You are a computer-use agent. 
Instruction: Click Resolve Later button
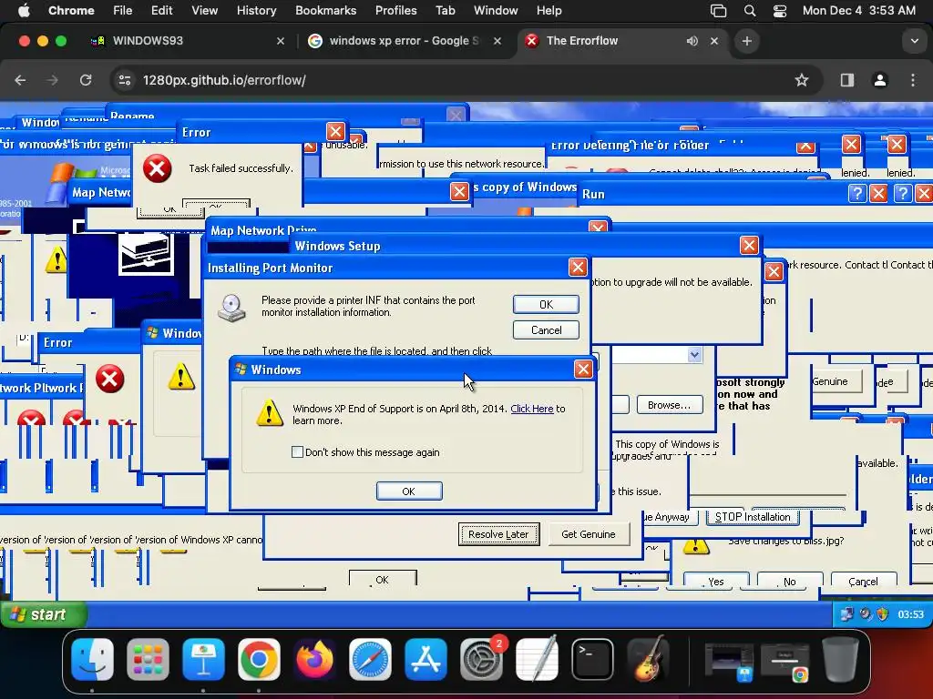(x=498, y=533)
